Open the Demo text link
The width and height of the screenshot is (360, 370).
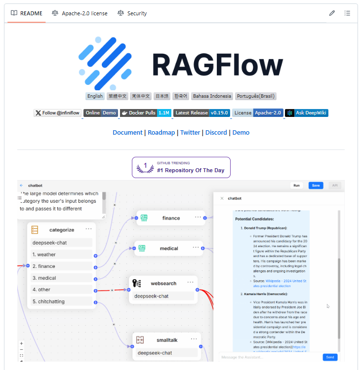241,132
